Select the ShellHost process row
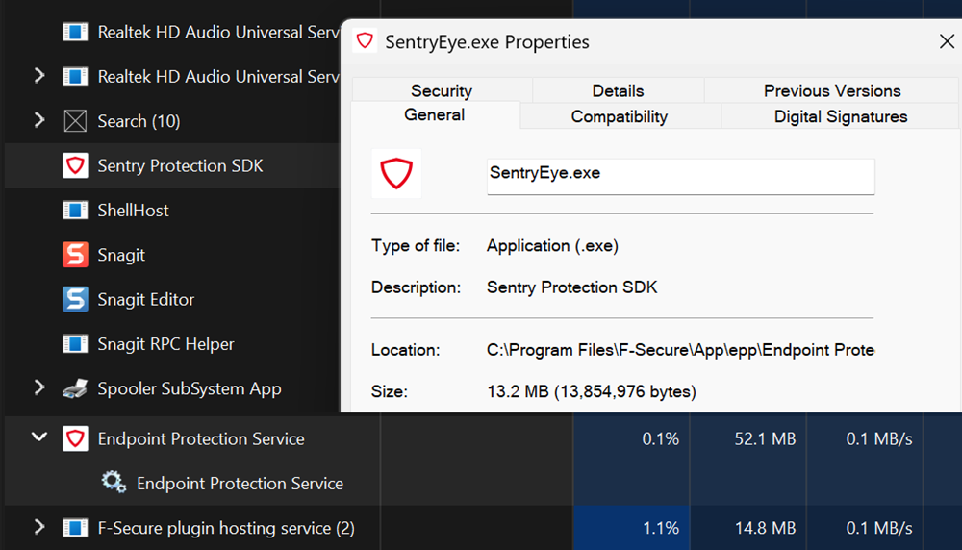This screenshot has height=550, width=962. point(172,211)
